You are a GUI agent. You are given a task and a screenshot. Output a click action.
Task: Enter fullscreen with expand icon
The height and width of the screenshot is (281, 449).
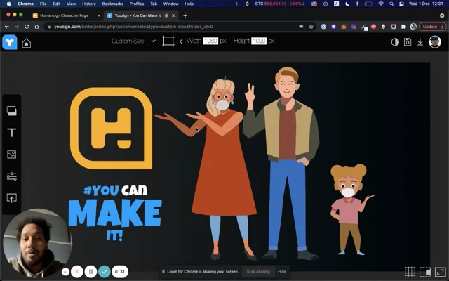point(440,272)
